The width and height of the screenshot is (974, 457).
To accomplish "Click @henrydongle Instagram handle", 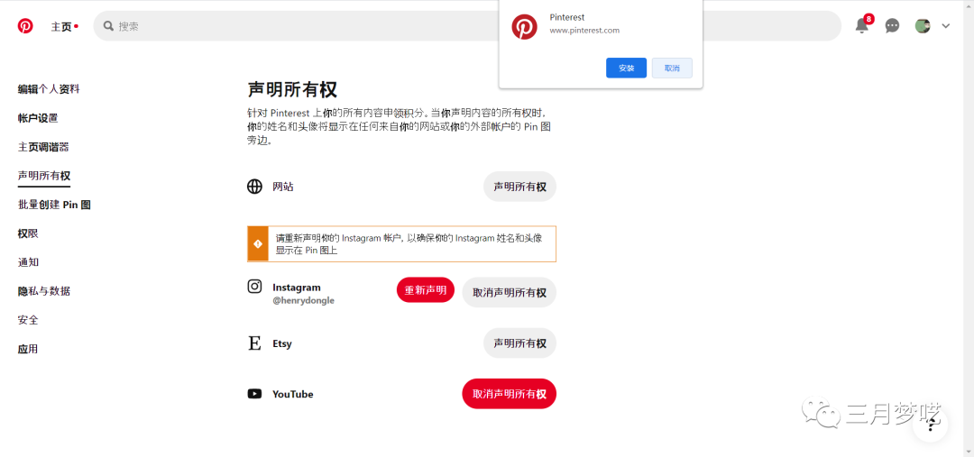I will click(x=303, y=300).
